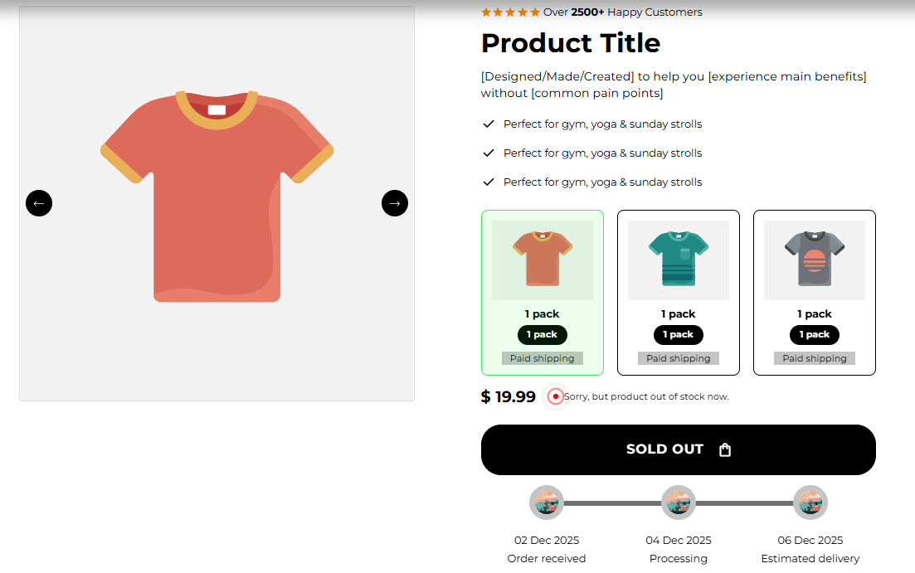The height and width of the screenshot is (573, 915).
Task: Click Paid shipping label on gray shirt variant
Action: click(815, 358)
